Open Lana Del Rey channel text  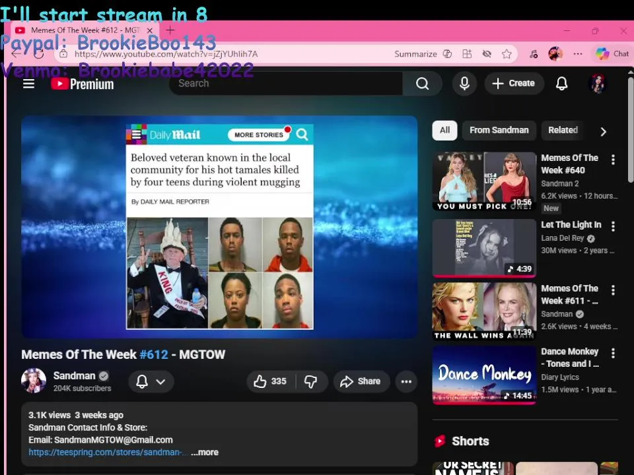click(x=563, y=238)
